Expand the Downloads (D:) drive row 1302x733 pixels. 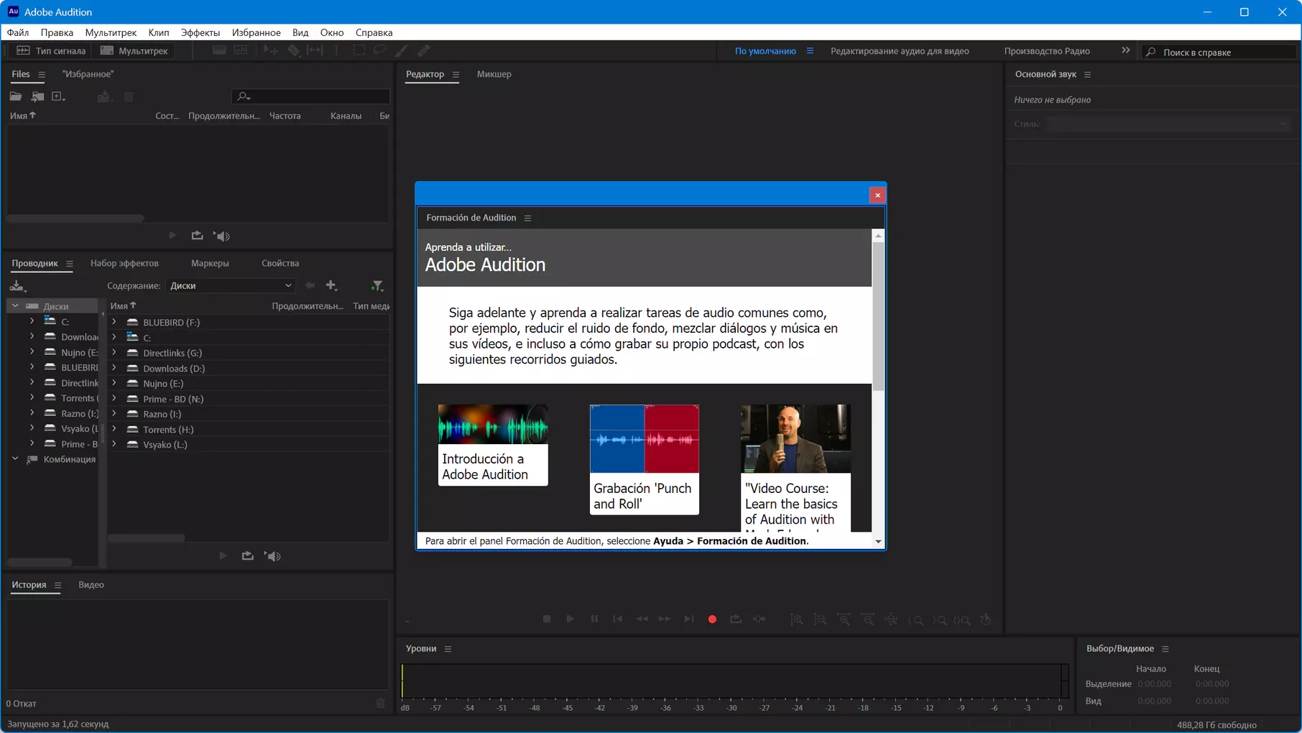pyautogui.click(x=114, y=368)
